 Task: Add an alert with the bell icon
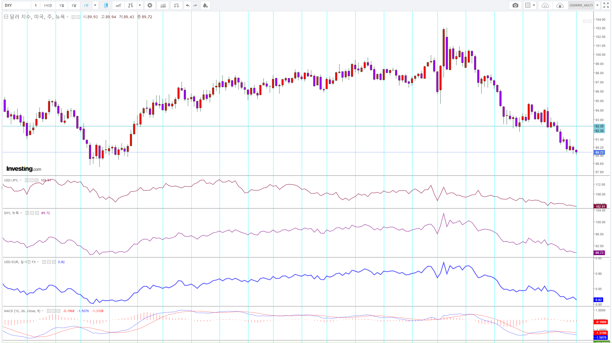[205, 5]
